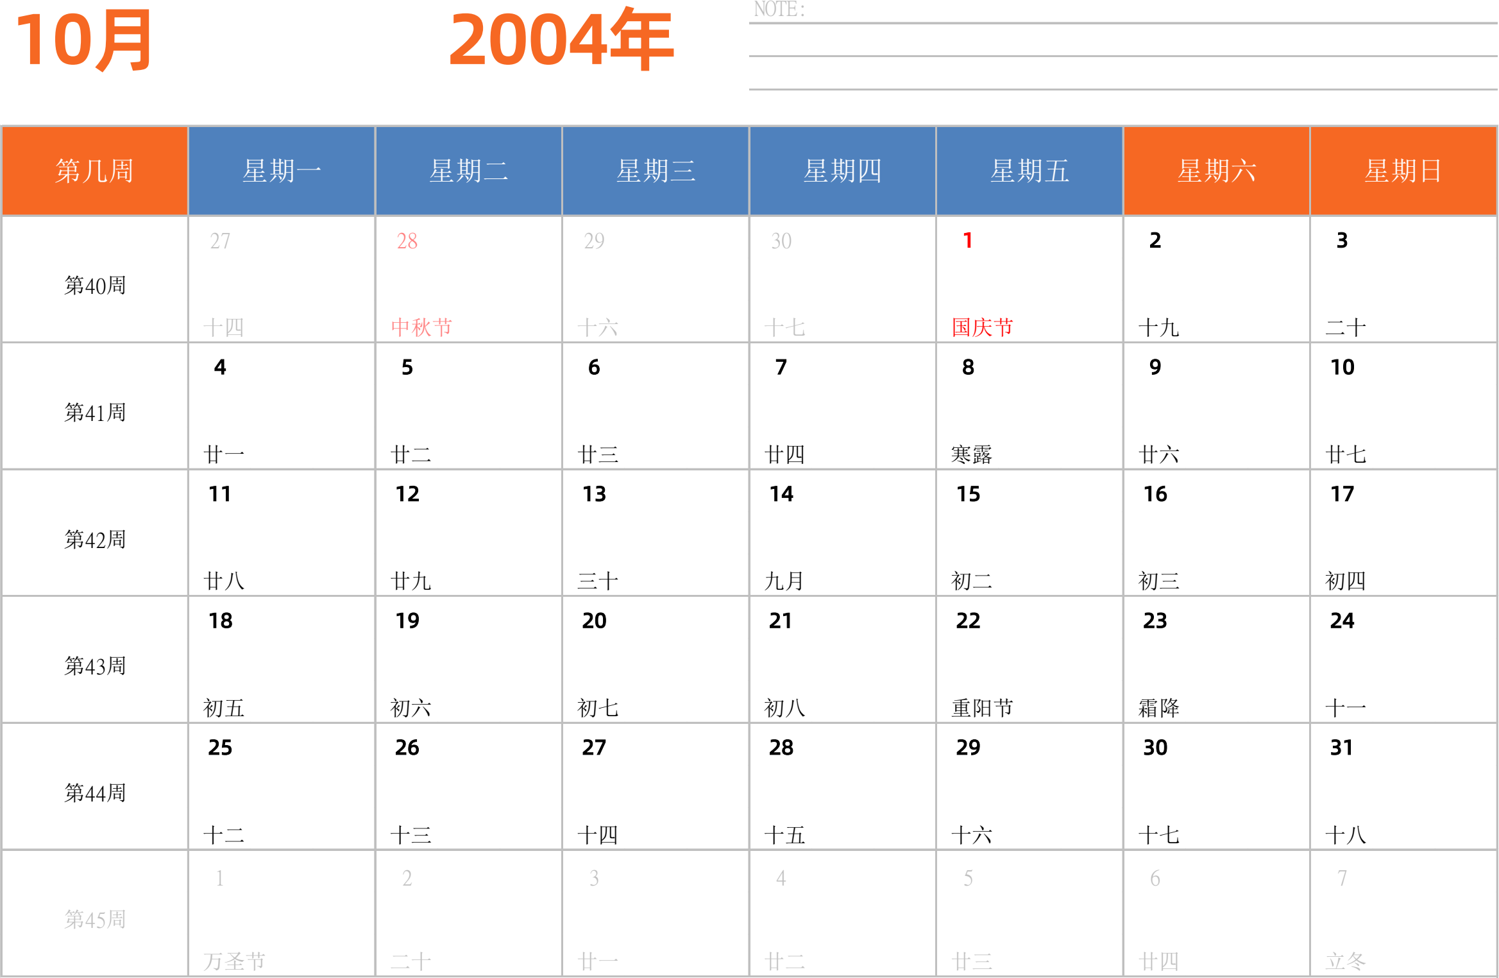Click the 廿六 label under date 9
The width and height of the screenshot is (1499, 978).
pyautogui.click(x=1158, y=454)
